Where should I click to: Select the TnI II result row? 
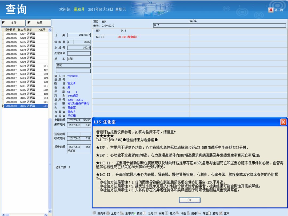[141, 37]
